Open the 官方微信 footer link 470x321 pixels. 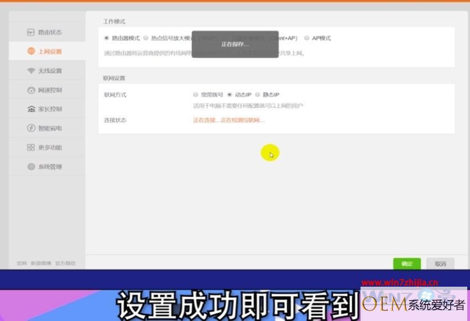[65, 263]
